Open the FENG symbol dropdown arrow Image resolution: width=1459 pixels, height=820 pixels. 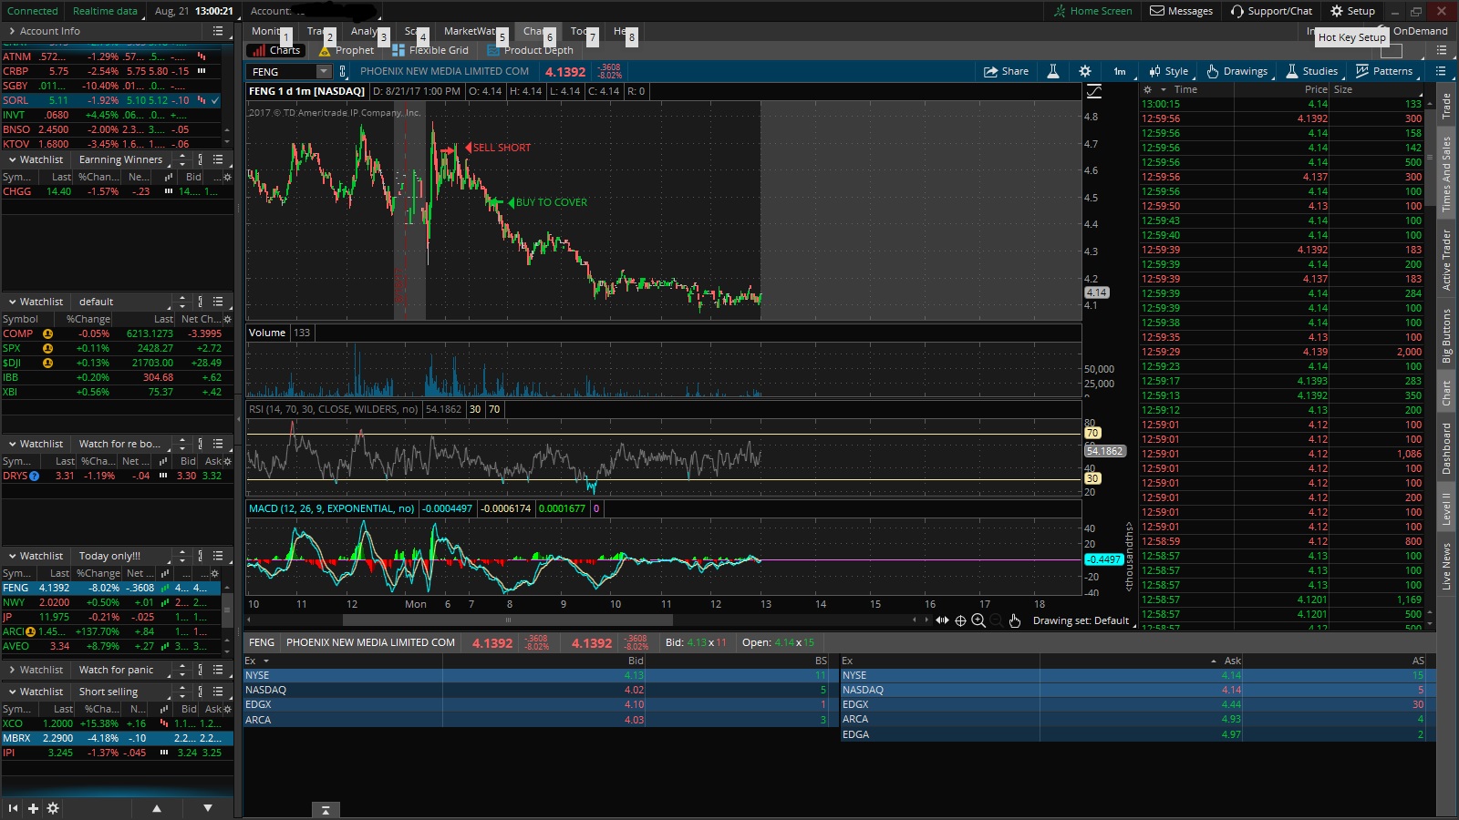(x=323, y=71)
